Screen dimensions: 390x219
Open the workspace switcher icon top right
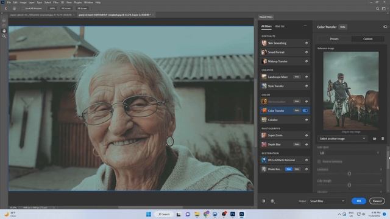coord(383,9)
